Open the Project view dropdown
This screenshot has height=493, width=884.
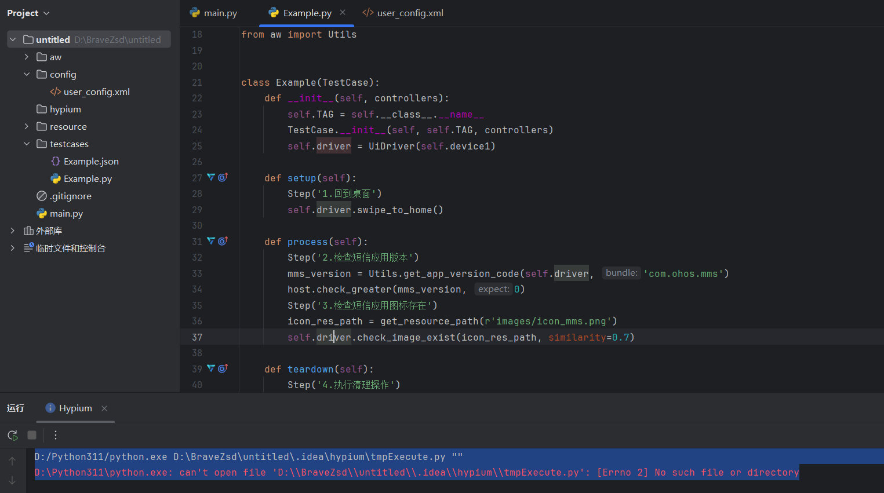(28, 13)
